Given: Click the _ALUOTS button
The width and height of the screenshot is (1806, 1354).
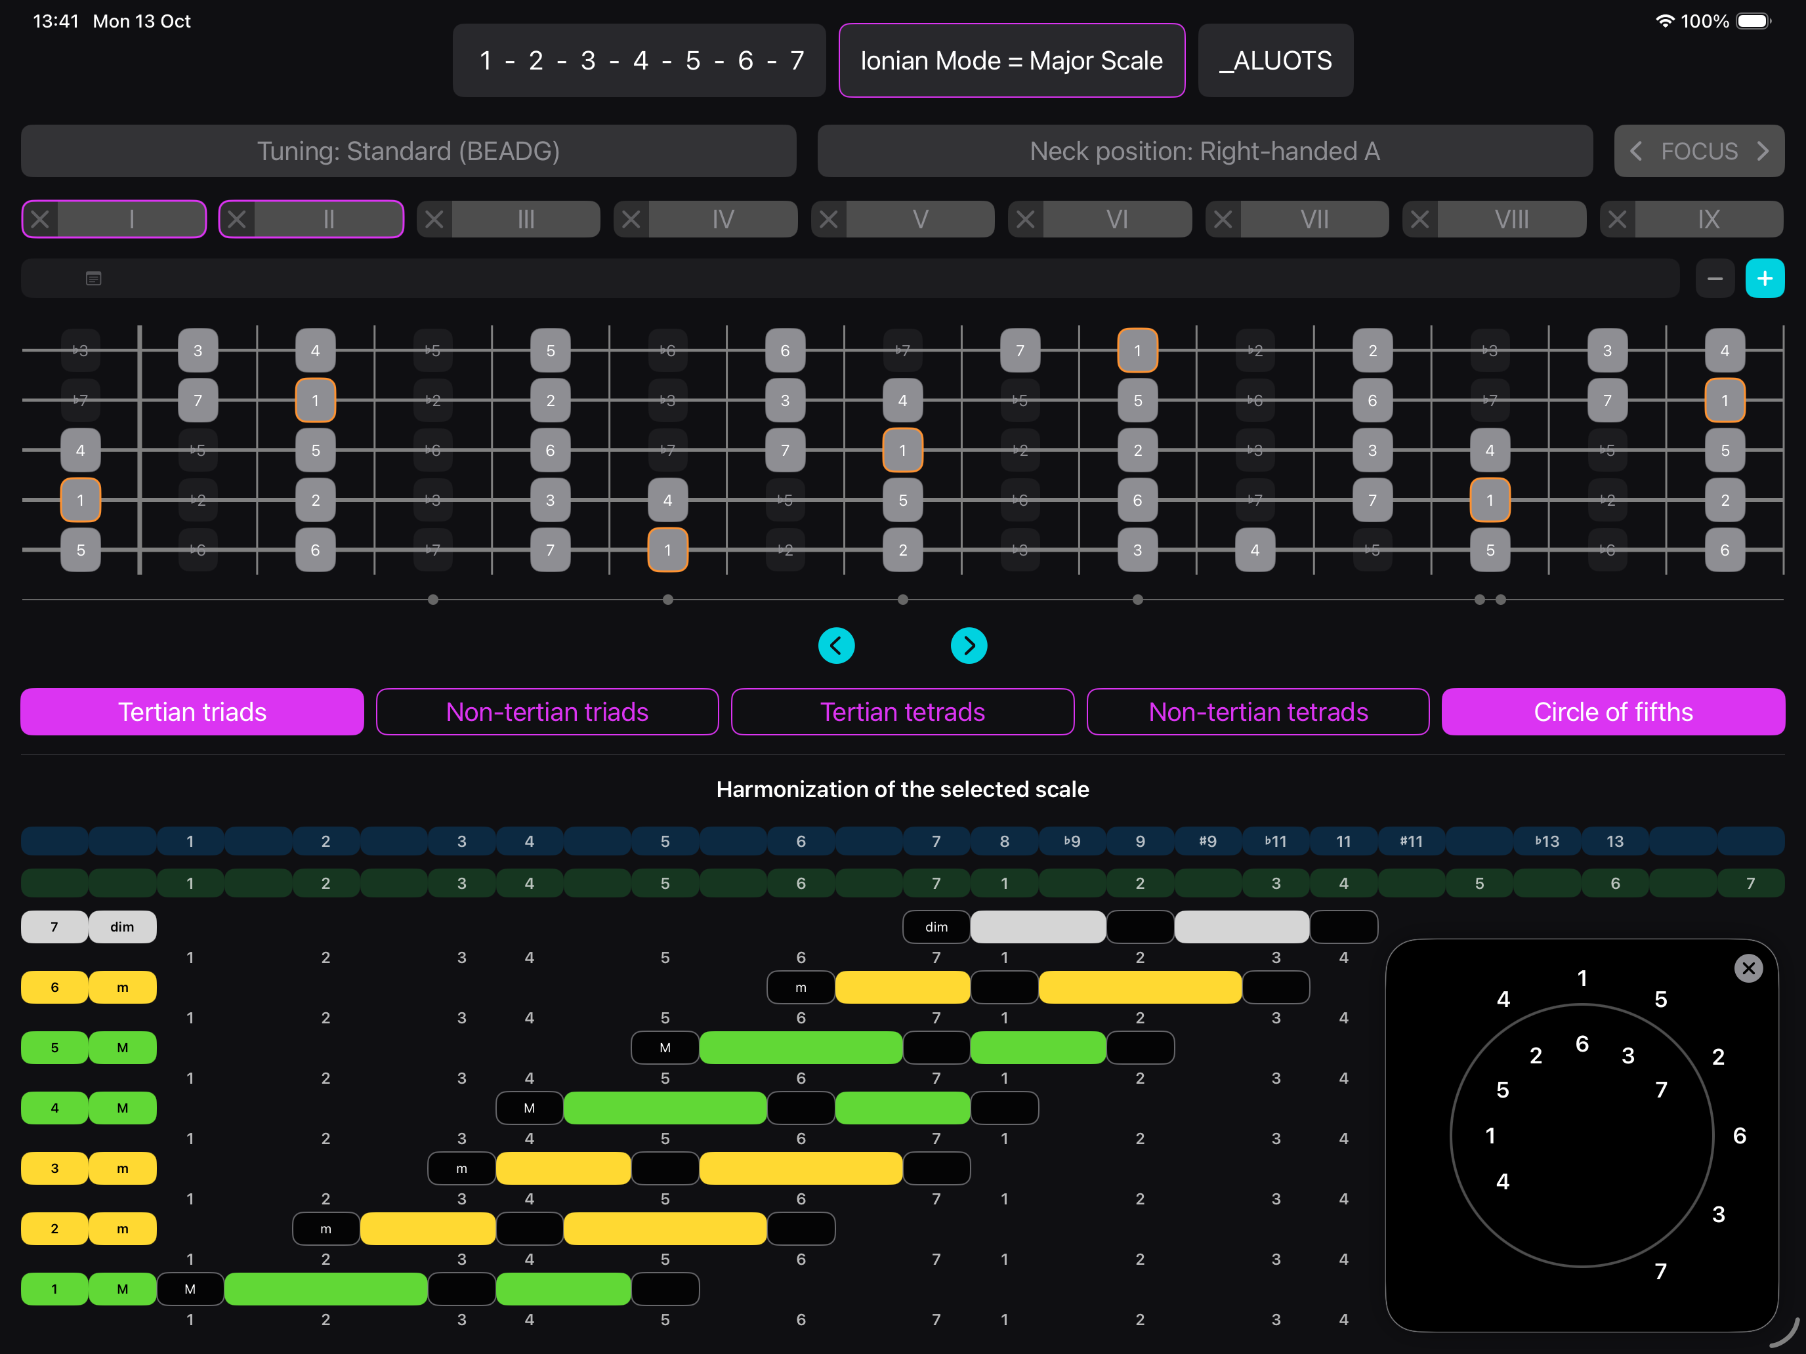Looking at the screenshot, I should tap(1274, 60).
